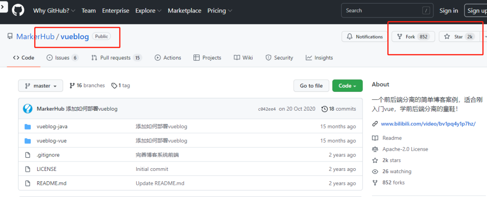Viewport: 487px width, 197px height.
Task: Click the 852 fork count badge
Action: [x=423, y=36]
